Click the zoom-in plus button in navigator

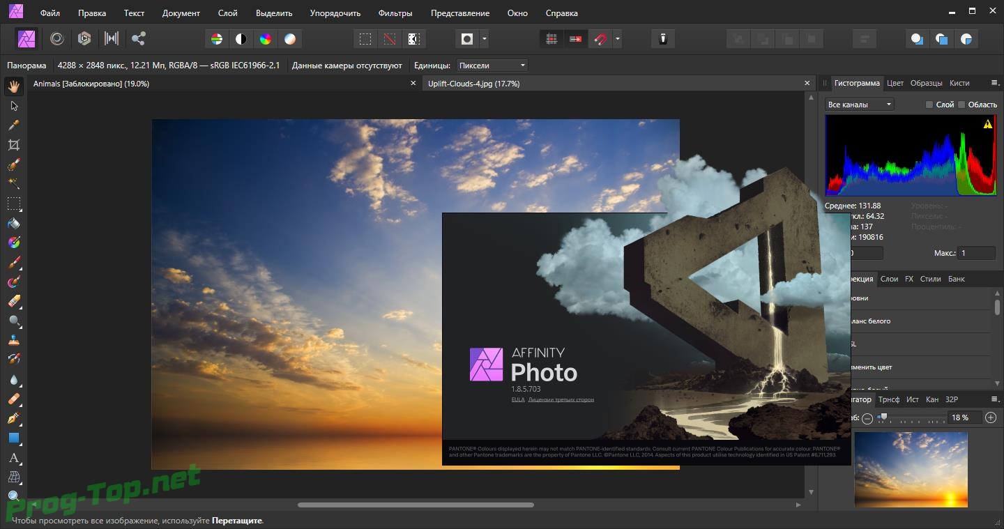[991, 417]
